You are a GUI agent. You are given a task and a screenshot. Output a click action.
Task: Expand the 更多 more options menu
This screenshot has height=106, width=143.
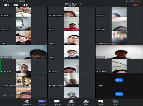pyautogui.click(x=116, y=102)
